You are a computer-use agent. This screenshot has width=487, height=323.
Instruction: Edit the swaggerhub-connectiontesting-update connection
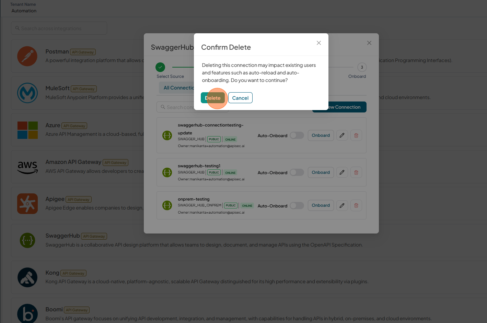342,135
